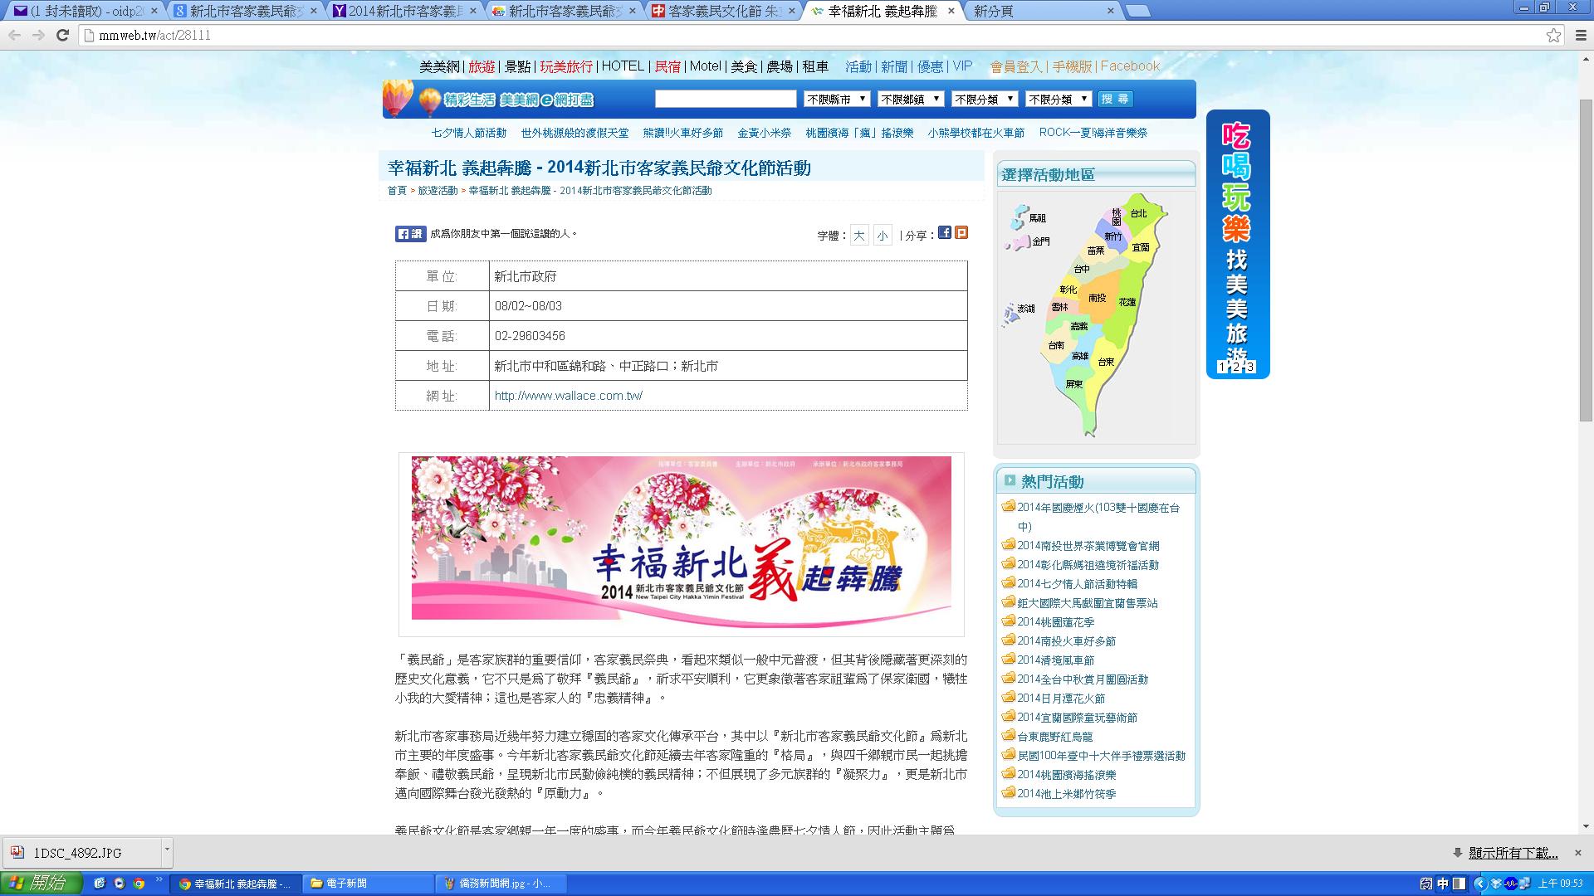1594x896 pixels.
Task: Click the new tab button in Chrome
Action: click(x=1138, y=11)
